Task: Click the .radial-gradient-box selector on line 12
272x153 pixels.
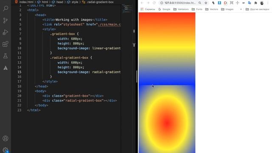Action: (69, 58)
